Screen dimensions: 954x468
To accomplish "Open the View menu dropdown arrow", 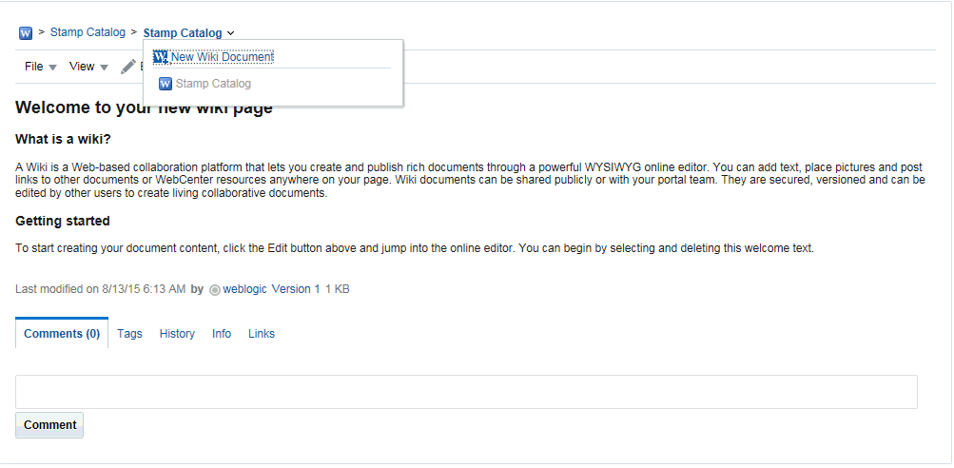I will [104, 68].
